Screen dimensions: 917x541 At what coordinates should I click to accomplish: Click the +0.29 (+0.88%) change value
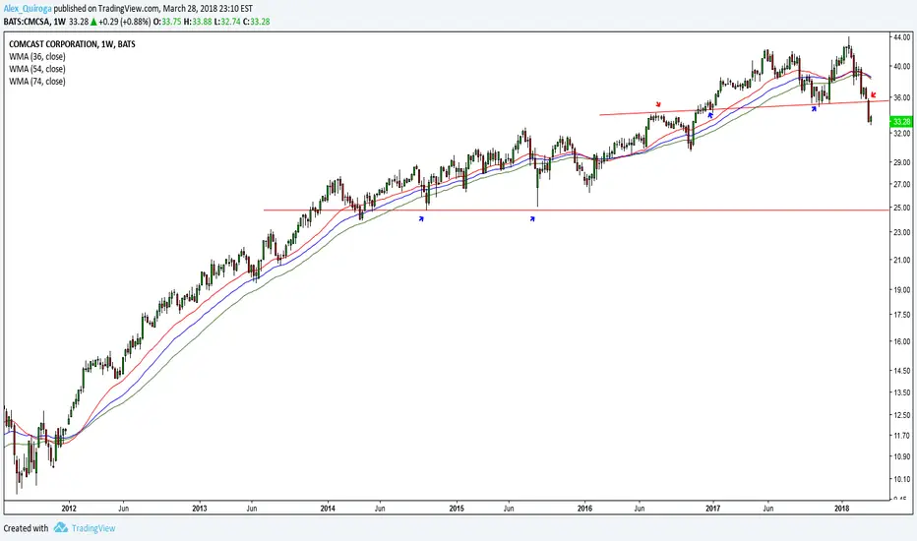pyautogui.click(x=125, y=22)
